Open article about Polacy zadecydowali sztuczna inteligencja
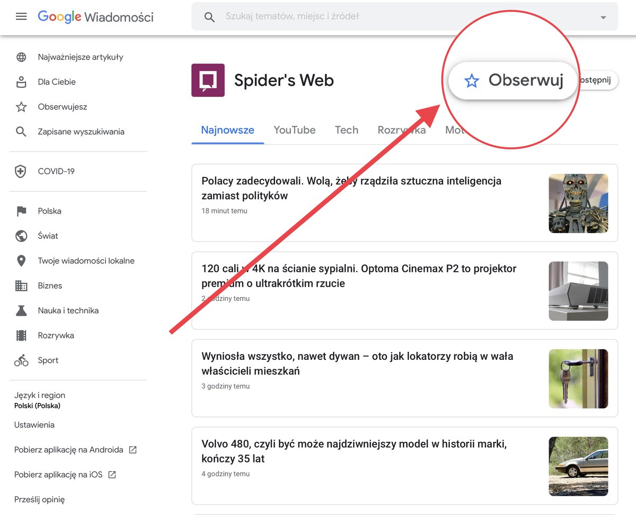 click(x=351, y=188)
